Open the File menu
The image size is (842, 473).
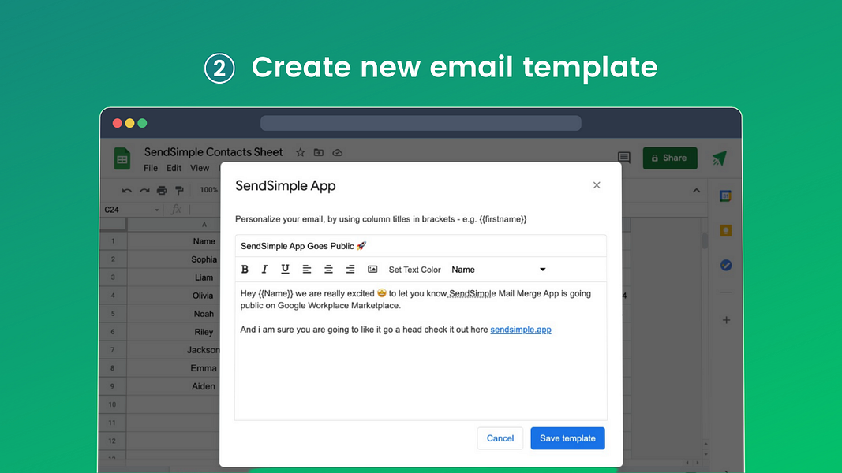pos(150,168)
